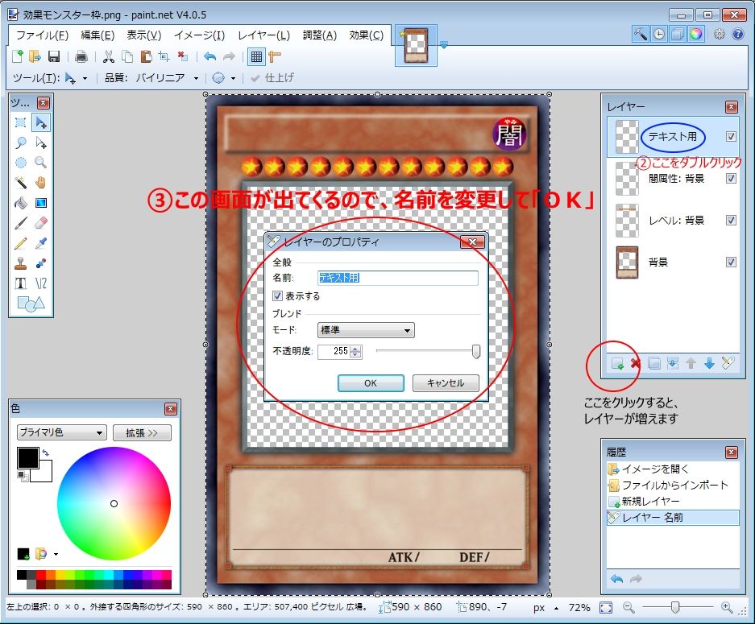Open the ツール selector dropdown arrow
This screenshot has width=755, height=624.
(x=85, y=78)
